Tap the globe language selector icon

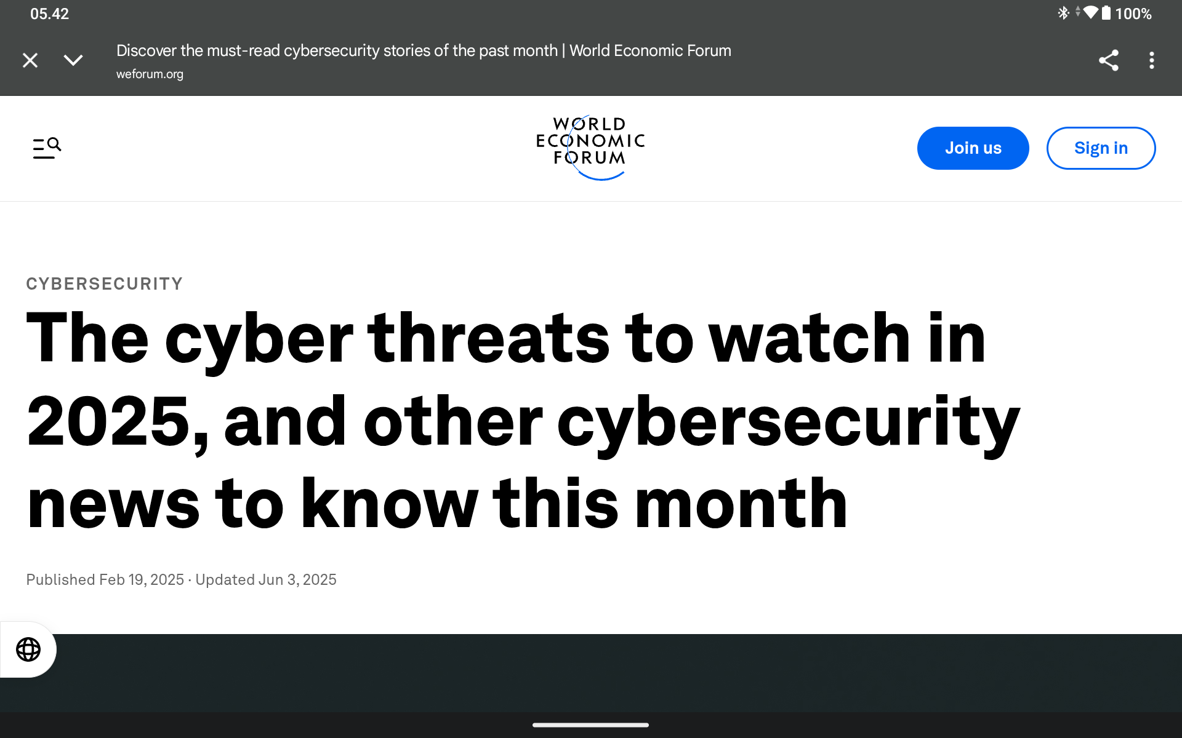(x=28, y=649)
